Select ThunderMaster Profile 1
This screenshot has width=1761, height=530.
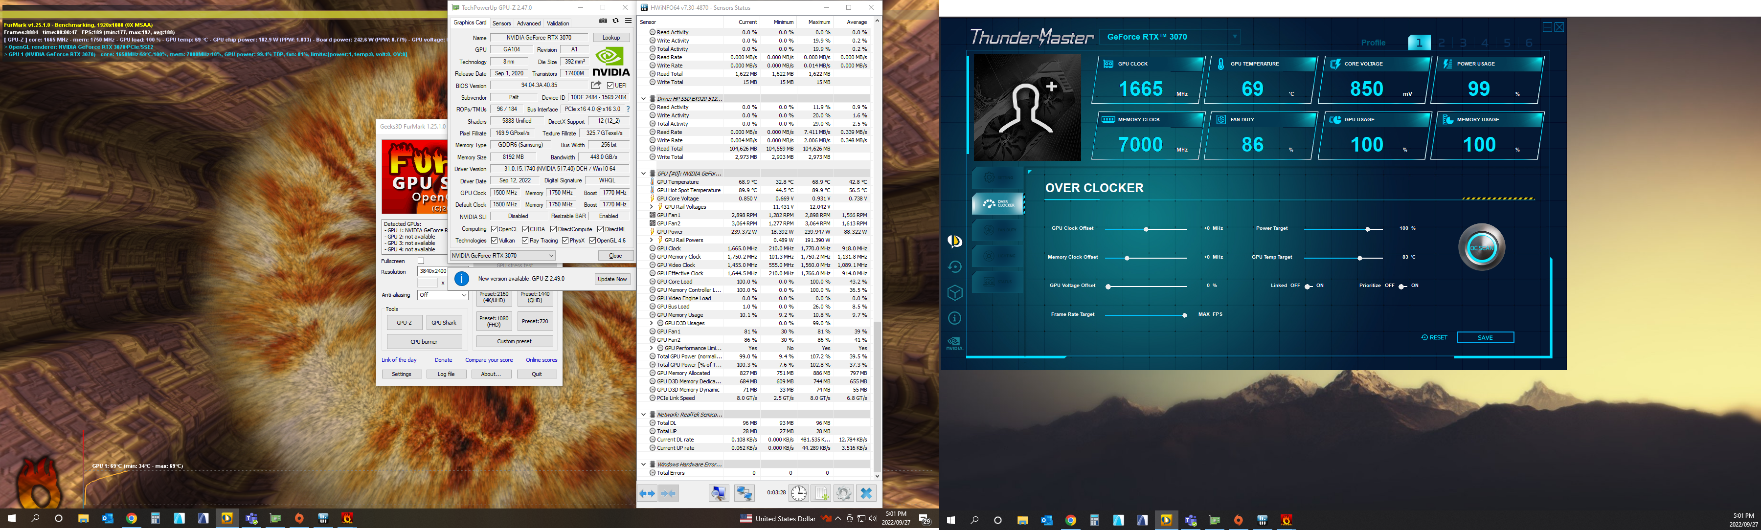(x=1419, y=43)
